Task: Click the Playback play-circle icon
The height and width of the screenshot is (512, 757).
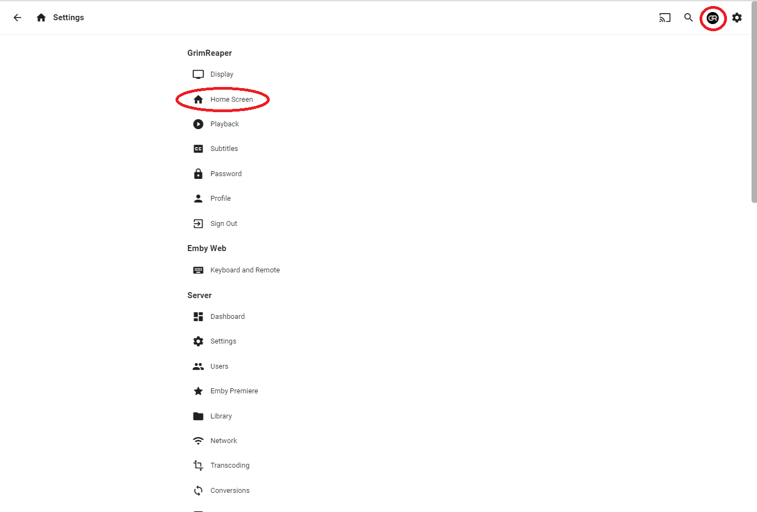Action: pos(198,124)
